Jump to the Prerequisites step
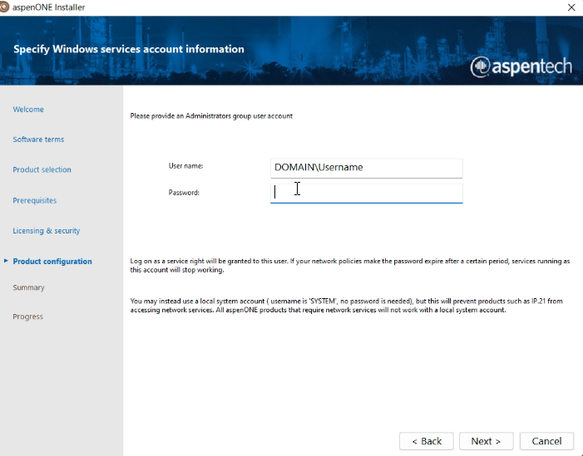The width and height of the screenshot is (583, 456). (35, 200)
